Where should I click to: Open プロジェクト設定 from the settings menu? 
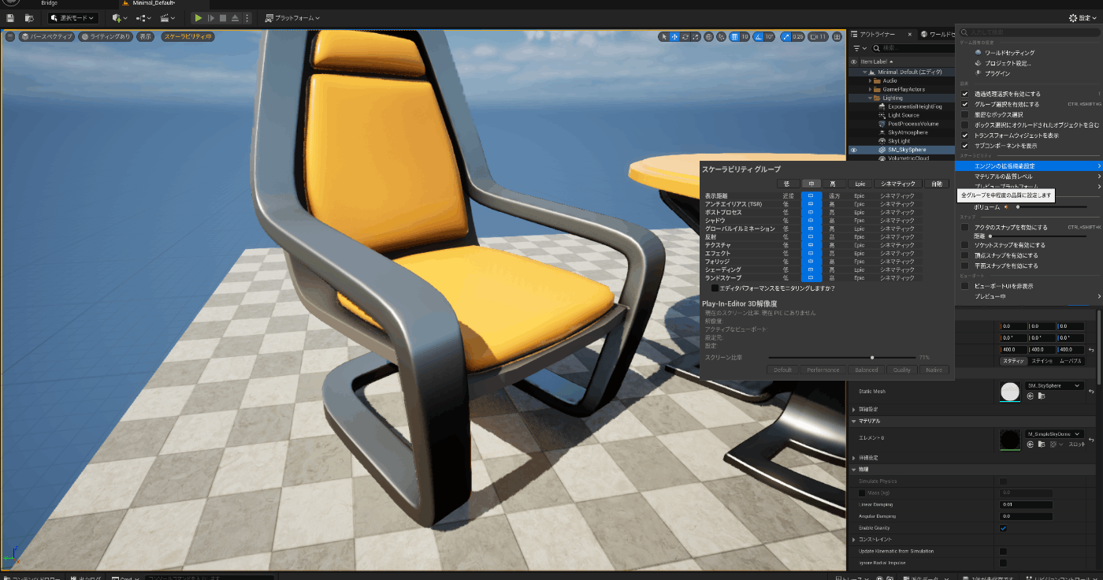pyautogui.click(x=1008, y=63)
